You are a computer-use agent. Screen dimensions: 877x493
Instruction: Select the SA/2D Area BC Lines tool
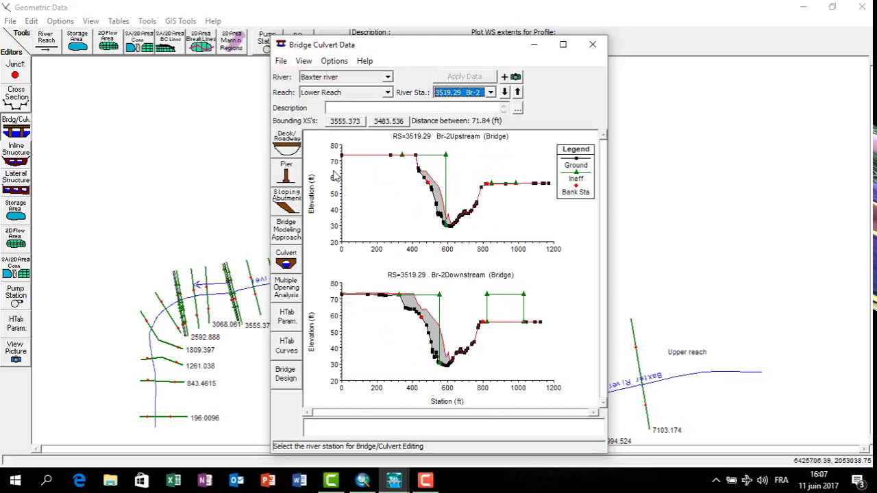click(x=169, y=41)
